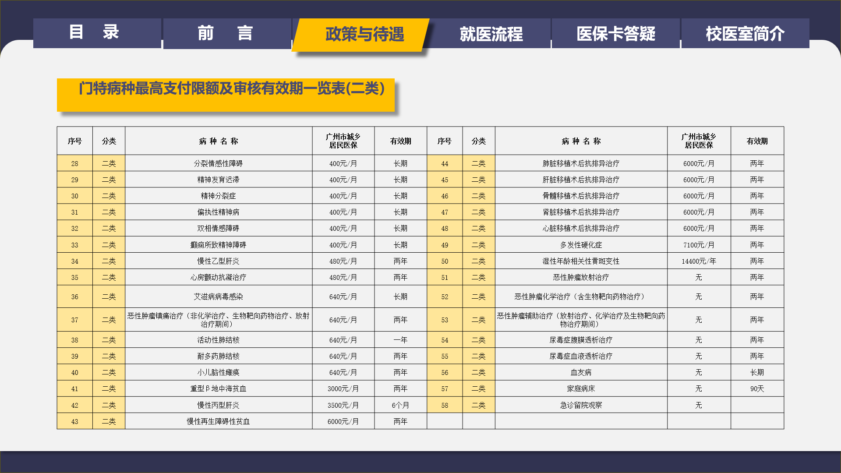Click the left 序号 column header
Viewport: 841px width, 473px height.
[75, 141]
